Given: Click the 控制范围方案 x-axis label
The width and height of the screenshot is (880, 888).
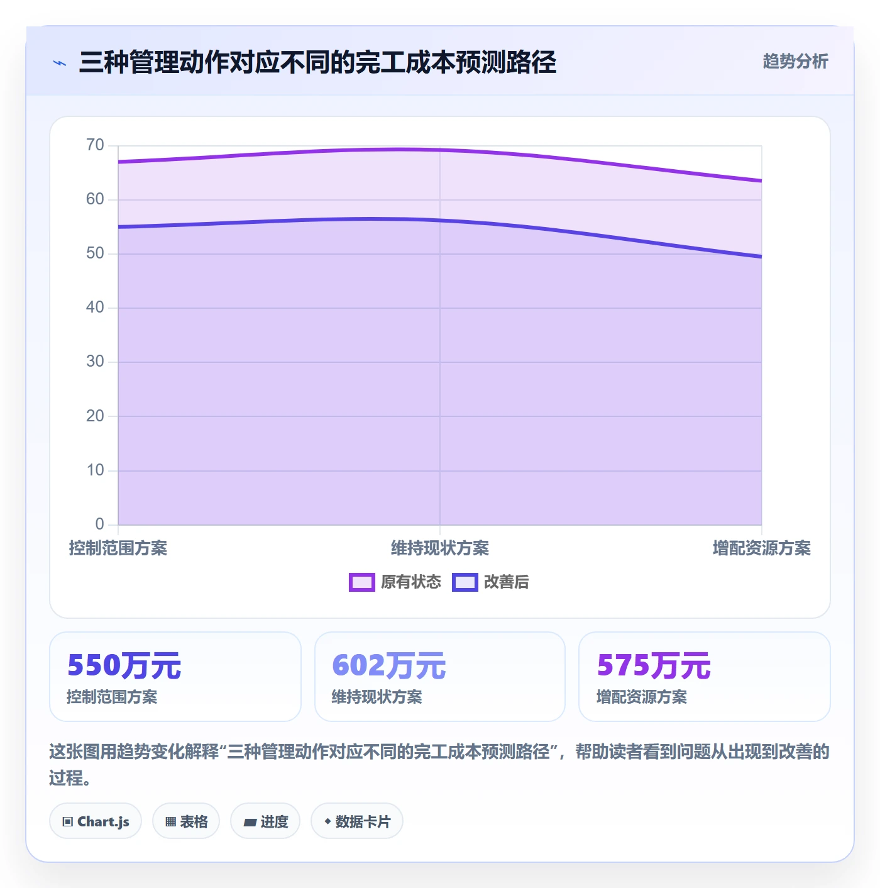Looking at the screenshot, I should click(118, 548).
